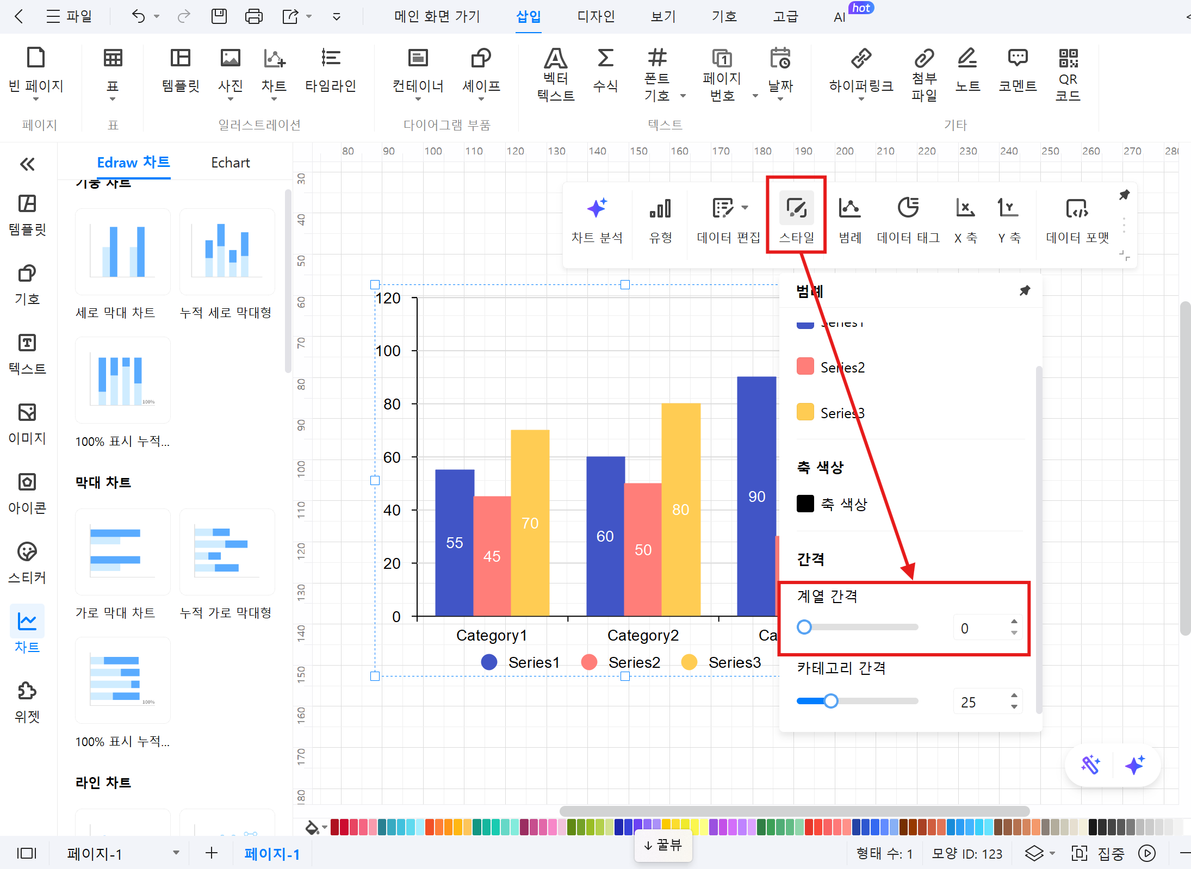
Task: Select the 페이지-1 page tab
Action: [x=272, y=854]
